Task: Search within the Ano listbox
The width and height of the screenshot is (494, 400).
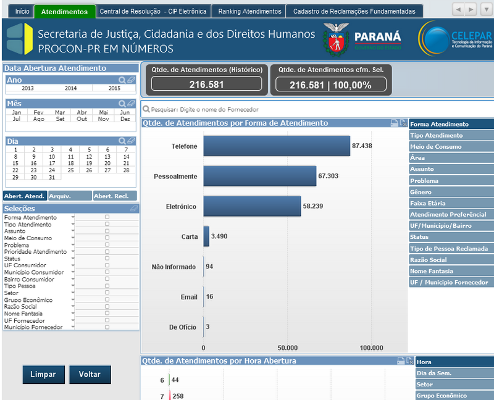Action: [x=122, y=80]
